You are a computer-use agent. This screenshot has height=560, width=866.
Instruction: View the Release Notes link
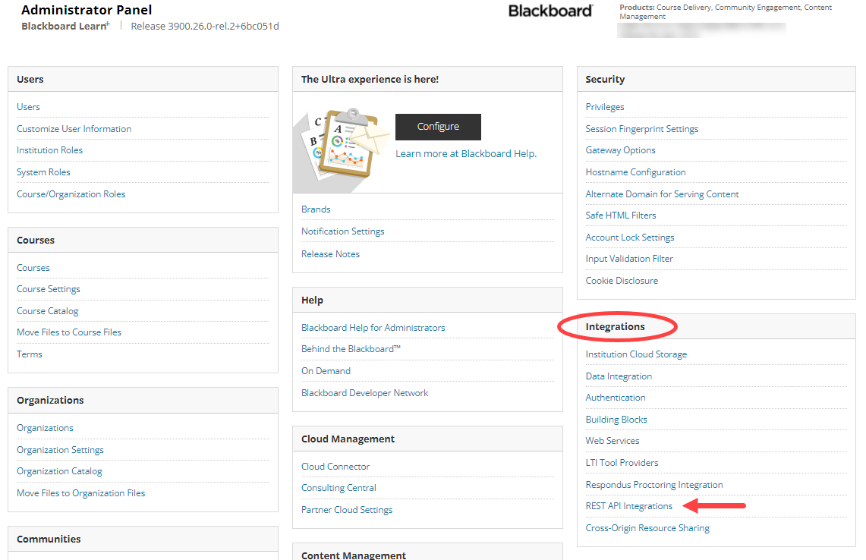pyautogui.click(x=330, y=254)
